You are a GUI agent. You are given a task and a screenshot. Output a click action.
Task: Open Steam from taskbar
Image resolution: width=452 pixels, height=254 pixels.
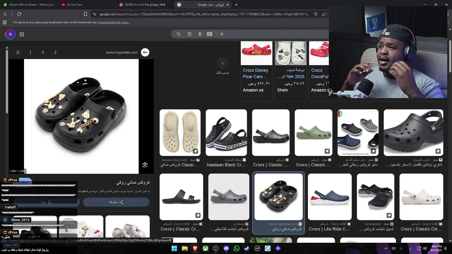click(247, 249)
